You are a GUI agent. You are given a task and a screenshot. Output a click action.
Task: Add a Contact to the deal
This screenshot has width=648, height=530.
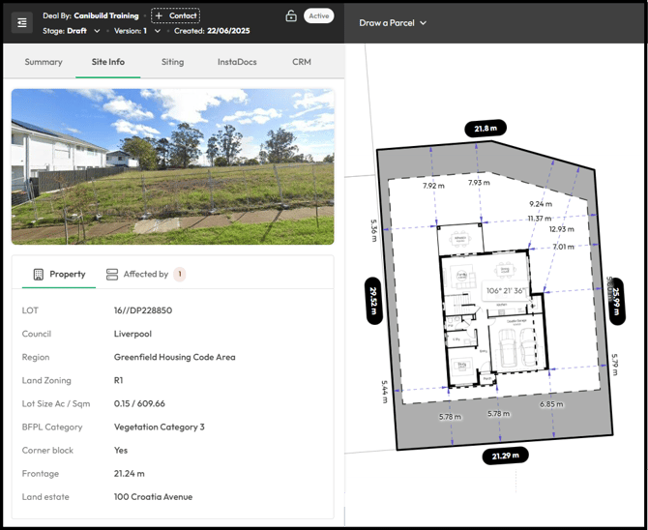coord(175,15)
